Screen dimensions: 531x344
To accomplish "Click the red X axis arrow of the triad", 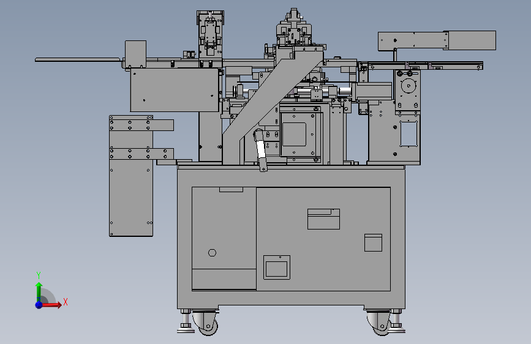I will (51, 305).
